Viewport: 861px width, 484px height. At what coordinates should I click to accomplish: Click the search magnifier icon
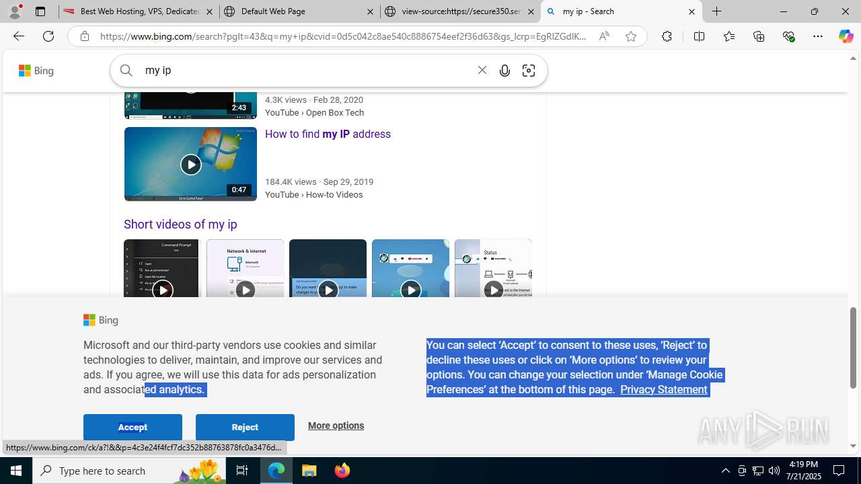(x=126, y=70)
